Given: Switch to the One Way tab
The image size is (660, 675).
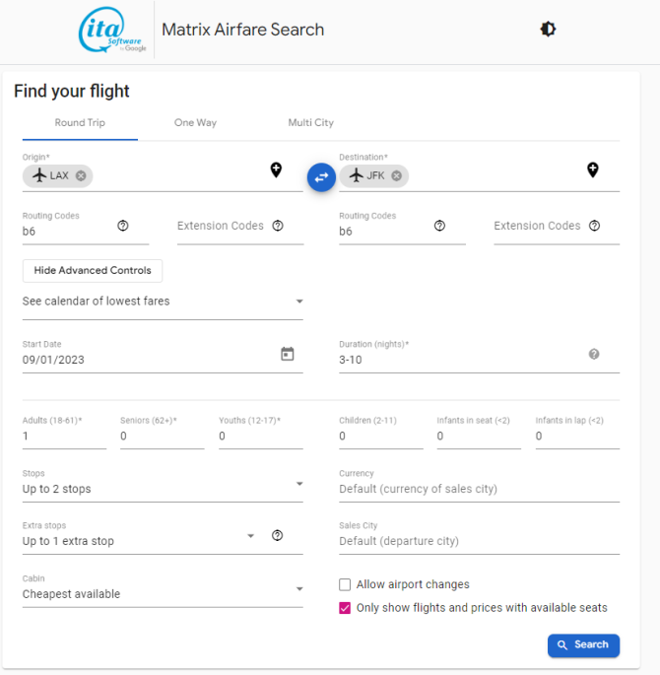Looking at the screenshot, I should point(195,123).
